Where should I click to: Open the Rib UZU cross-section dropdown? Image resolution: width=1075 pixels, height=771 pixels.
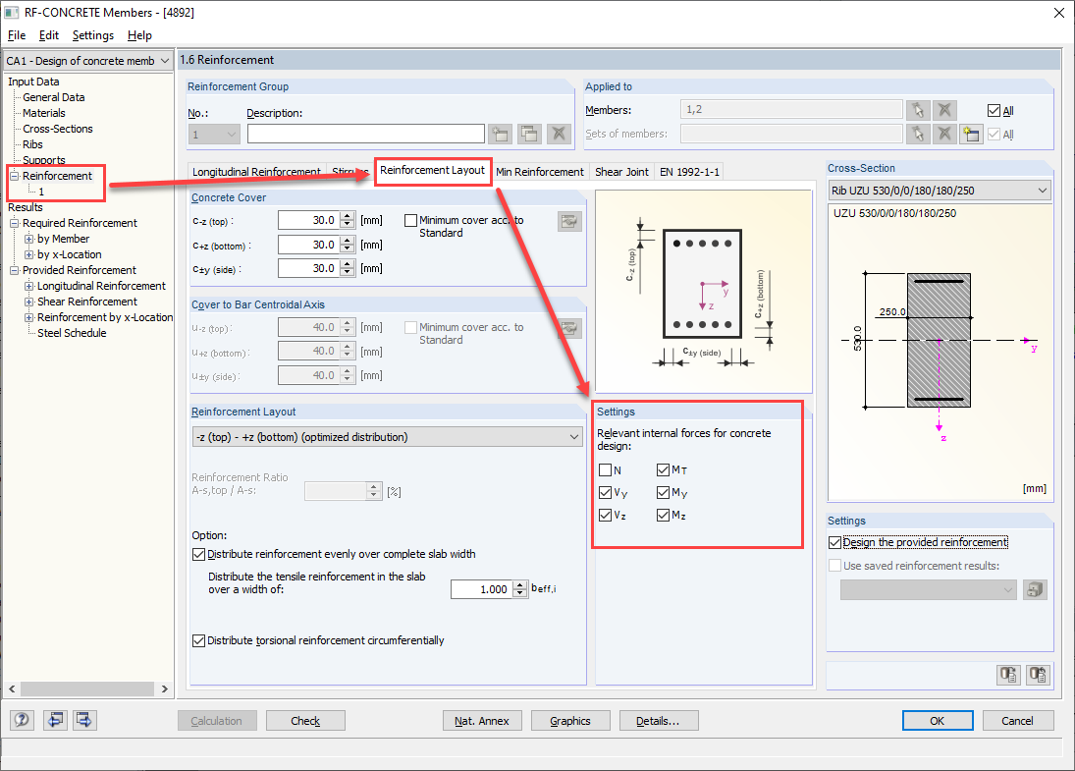coord(1042,190)
